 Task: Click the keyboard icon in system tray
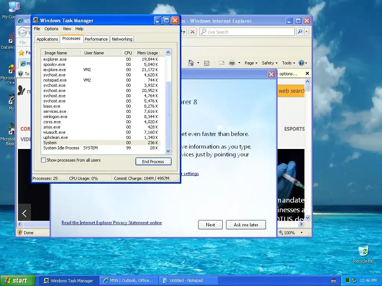[334, 281]
